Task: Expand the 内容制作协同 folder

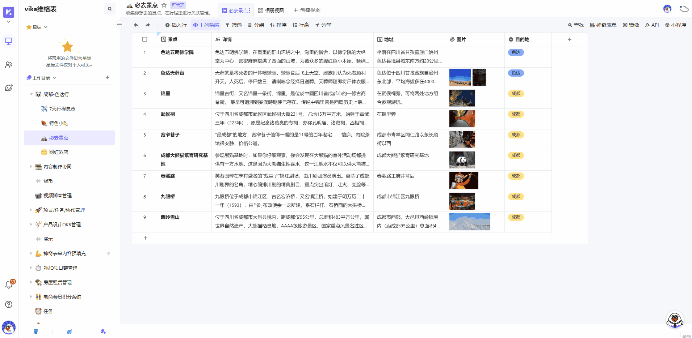Action: (x=31, y=167)
